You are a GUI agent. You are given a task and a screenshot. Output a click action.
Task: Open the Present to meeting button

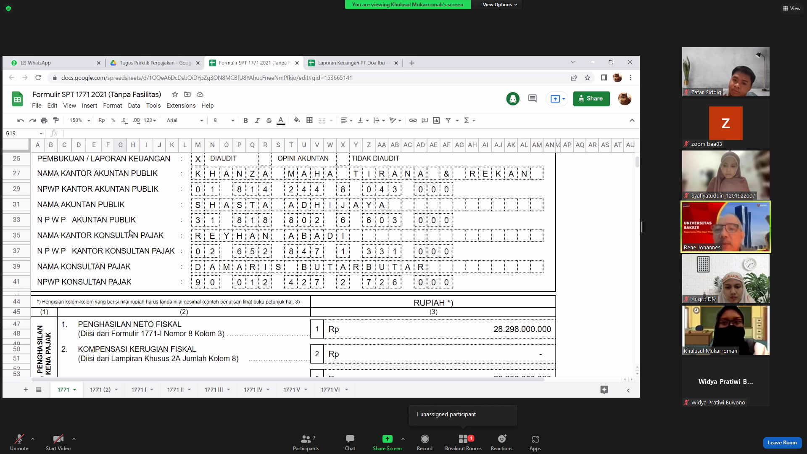557,99
